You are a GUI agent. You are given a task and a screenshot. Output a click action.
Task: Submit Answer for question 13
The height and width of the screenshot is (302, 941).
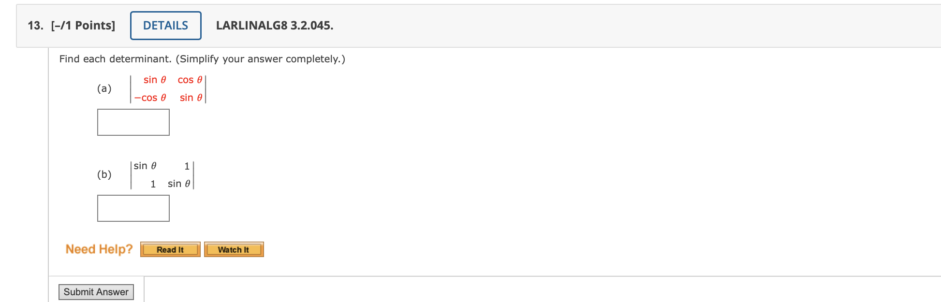96,292
